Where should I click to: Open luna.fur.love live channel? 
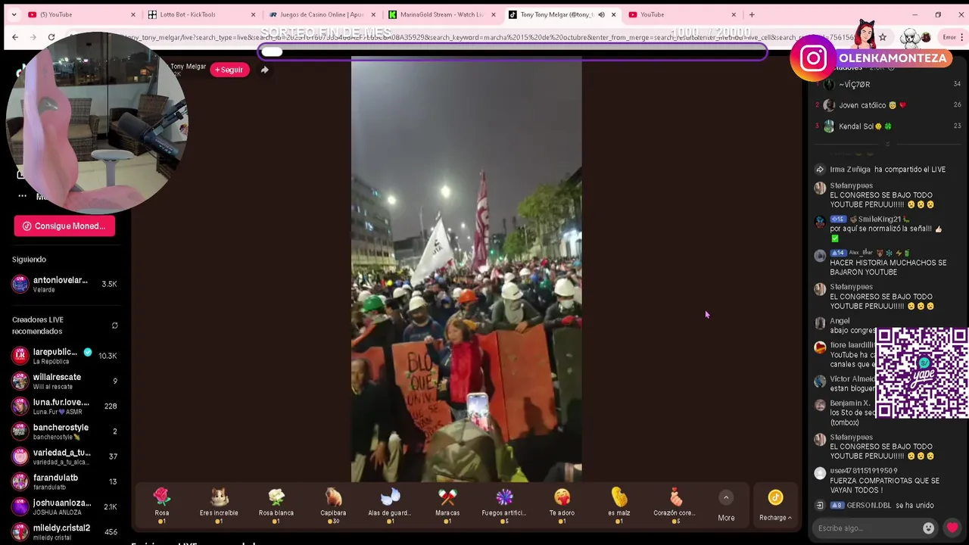[64, 406]
